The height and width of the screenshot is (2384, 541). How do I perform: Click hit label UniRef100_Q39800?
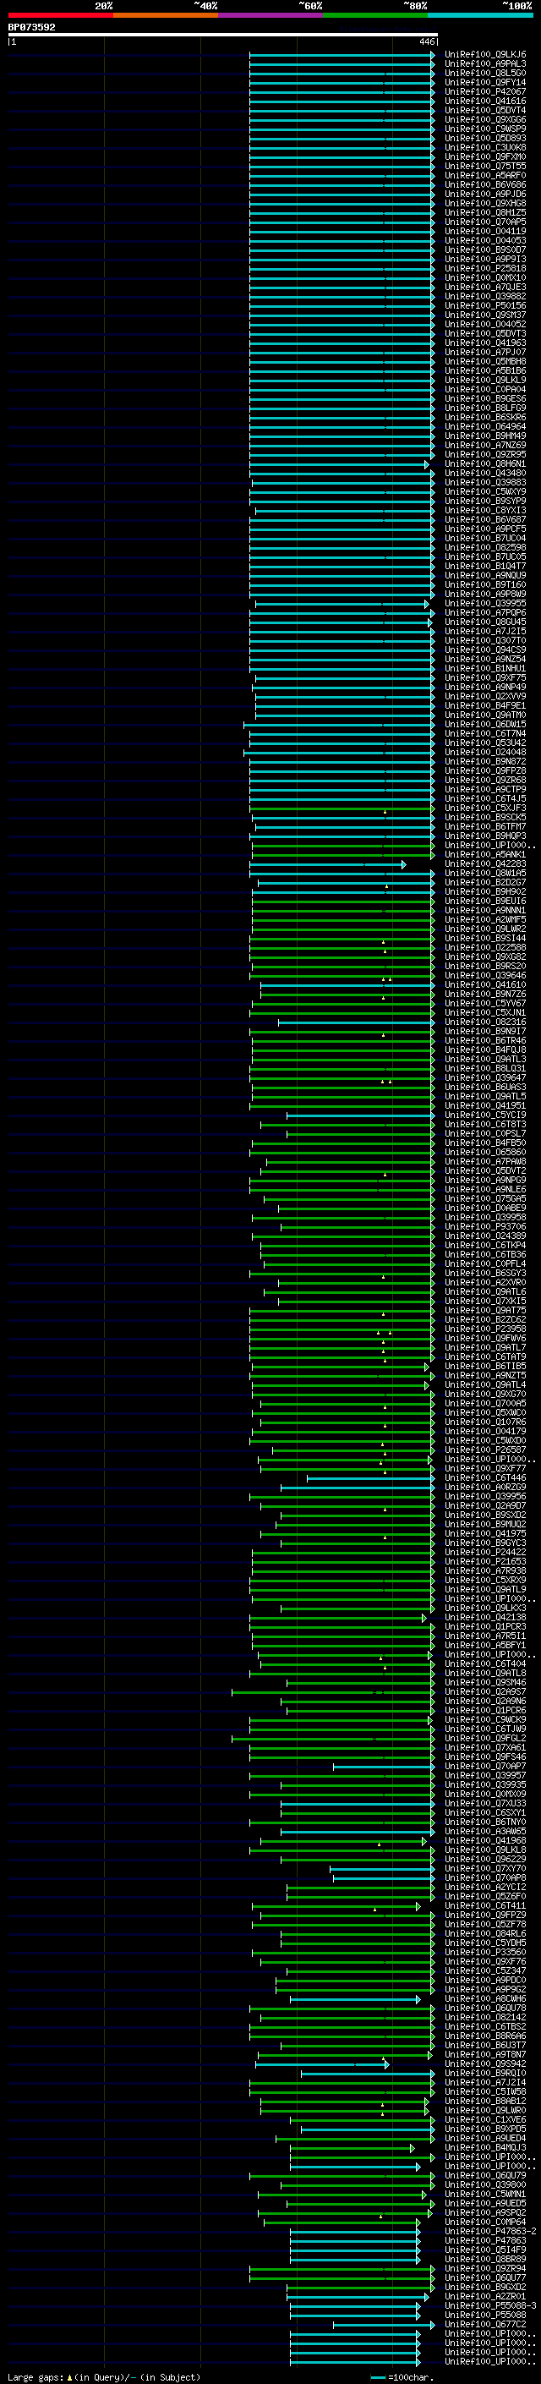485,2185
